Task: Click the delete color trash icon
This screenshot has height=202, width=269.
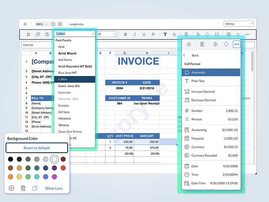Action: click(23, 188)
